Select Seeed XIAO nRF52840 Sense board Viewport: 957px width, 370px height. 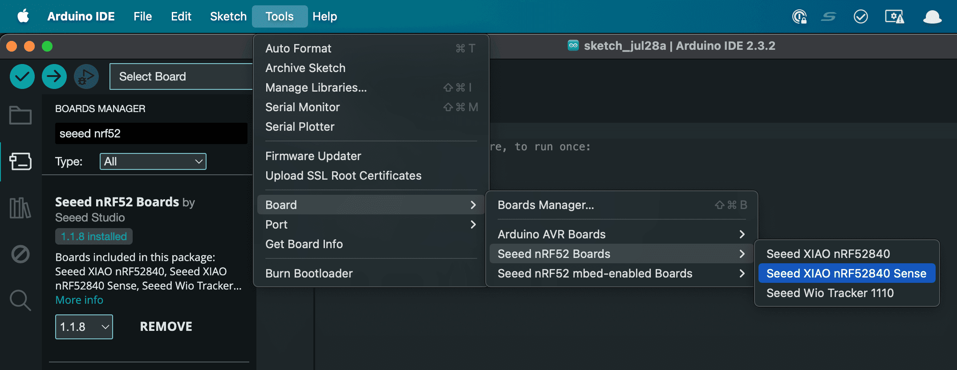click(x=846, y=273)
